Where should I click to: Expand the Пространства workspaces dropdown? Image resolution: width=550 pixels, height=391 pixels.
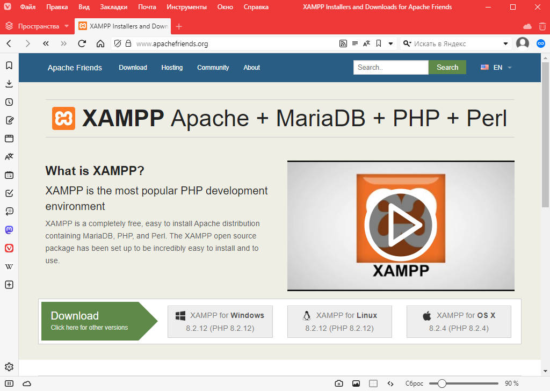tap(66, 26)
